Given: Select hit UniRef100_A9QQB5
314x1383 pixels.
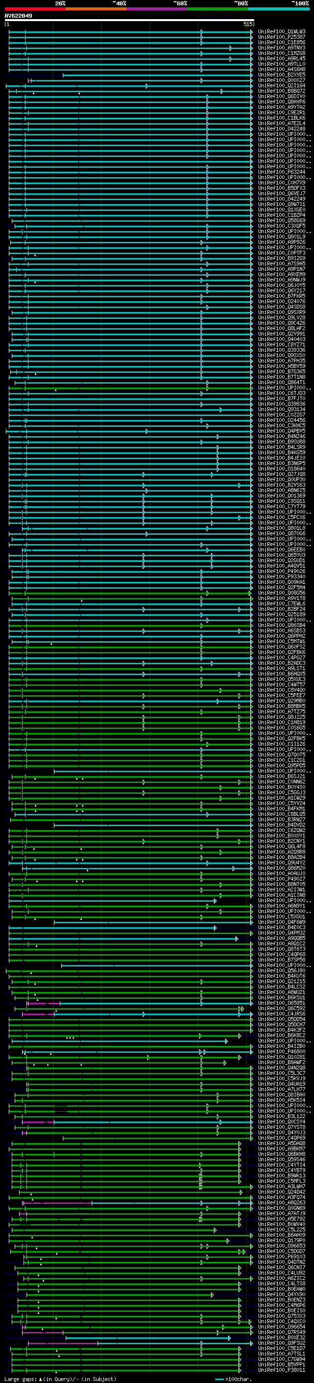Looking at the screenshot, I should pyautogui.click(x=282, y=938).
